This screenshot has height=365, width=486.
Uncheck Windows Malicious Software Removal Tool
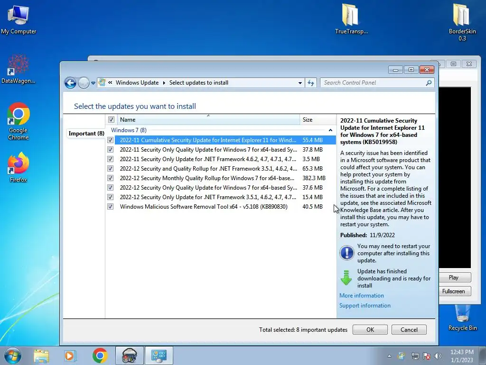pyautogui.click(x=110, y=207)
